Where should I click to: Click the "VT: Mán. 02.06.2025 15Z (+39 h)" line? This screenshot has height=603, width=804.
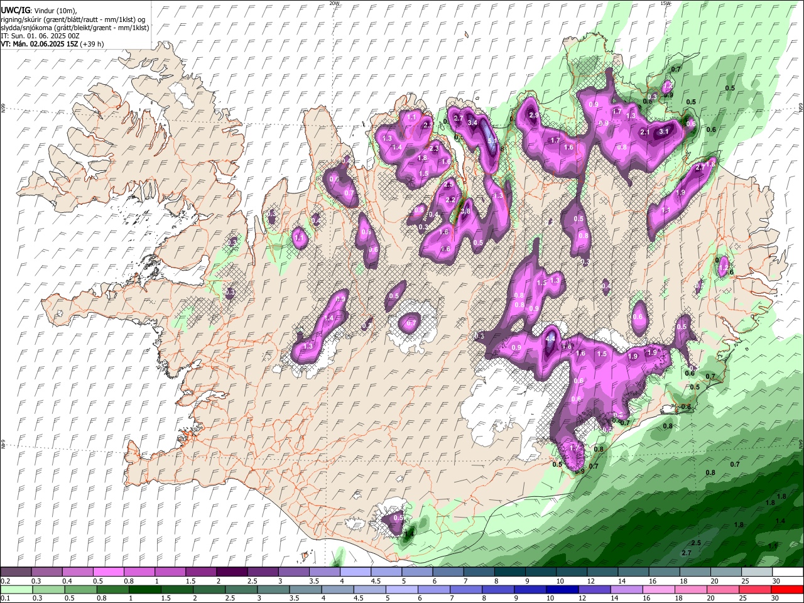tap(52, 44)
